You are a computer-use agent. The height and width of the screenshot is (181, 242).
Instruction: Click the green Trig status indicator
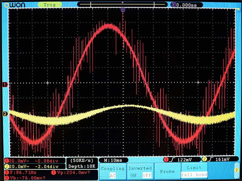click(x=49, y=5)
